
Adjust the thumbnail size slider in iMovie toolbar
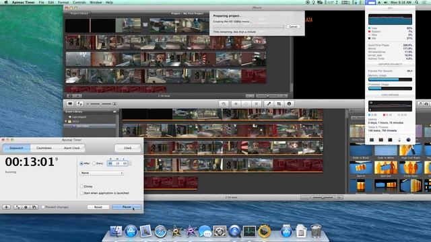(101, 104)
